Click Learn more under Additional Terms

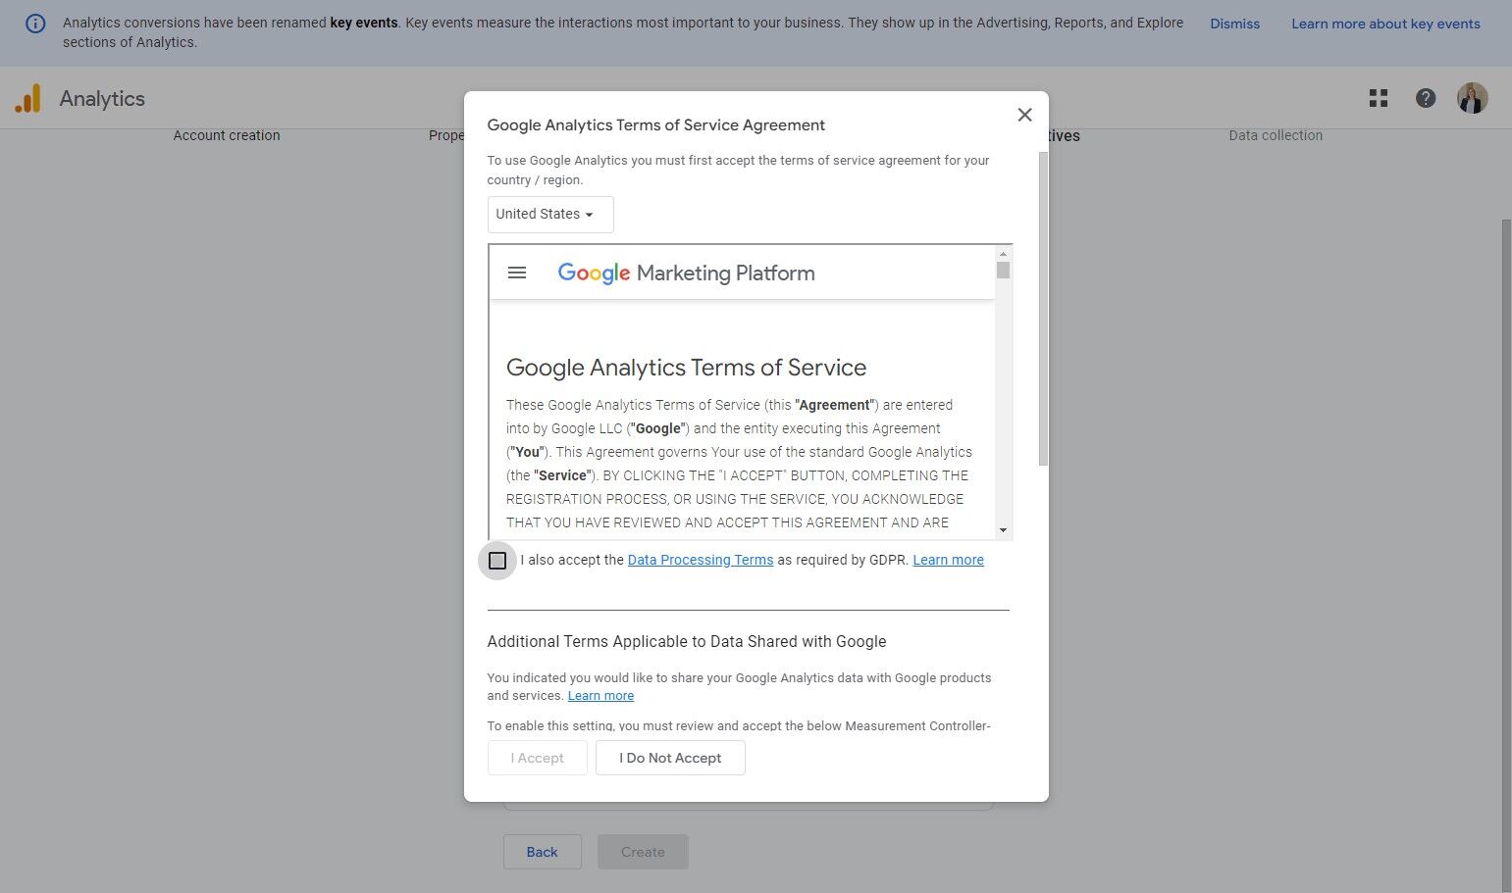[600, 696]
